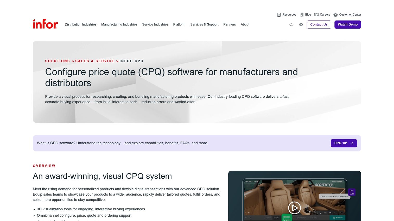Viewport: 394px width, 221px height.
Task: Click the "3D visualization tools" bullet item
Action: (91, 209)
